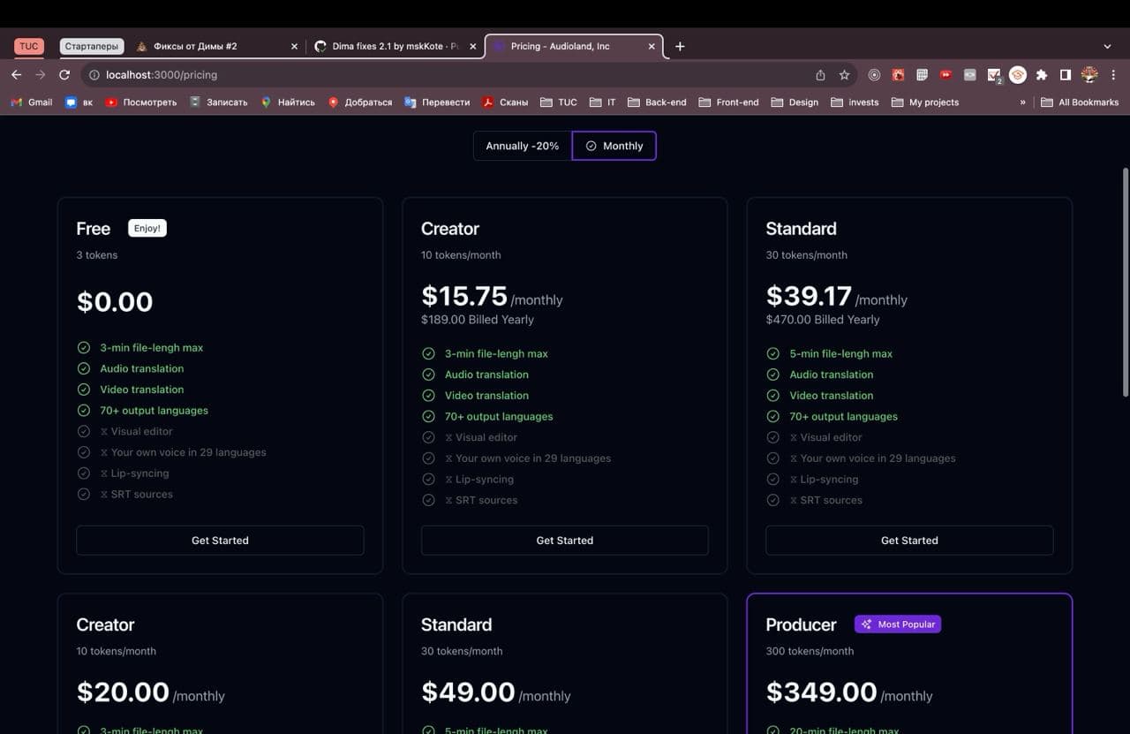Click the Enjoy! badge on Free plan

[x=147, y=228]
